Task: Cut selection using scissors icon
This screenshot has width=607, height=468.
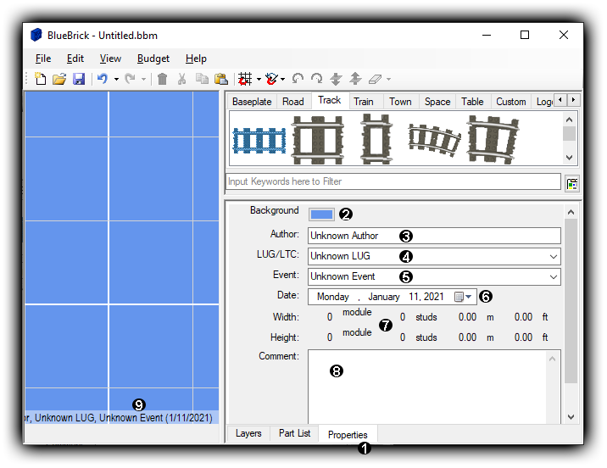Action: 181,79
